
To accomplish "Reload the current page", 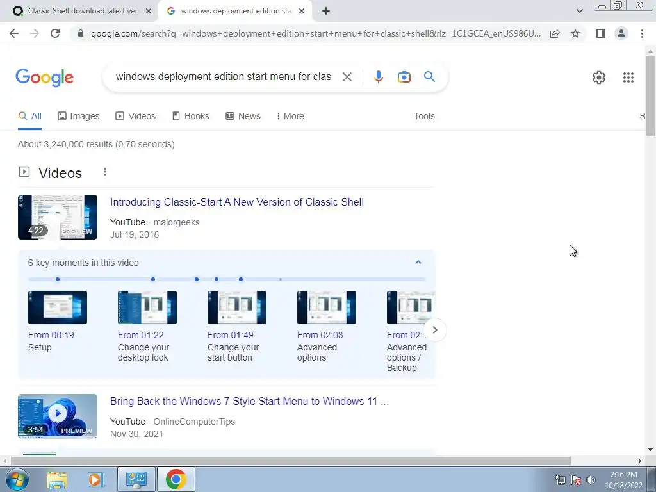I will pyautogui.click(x=55, y=33).
